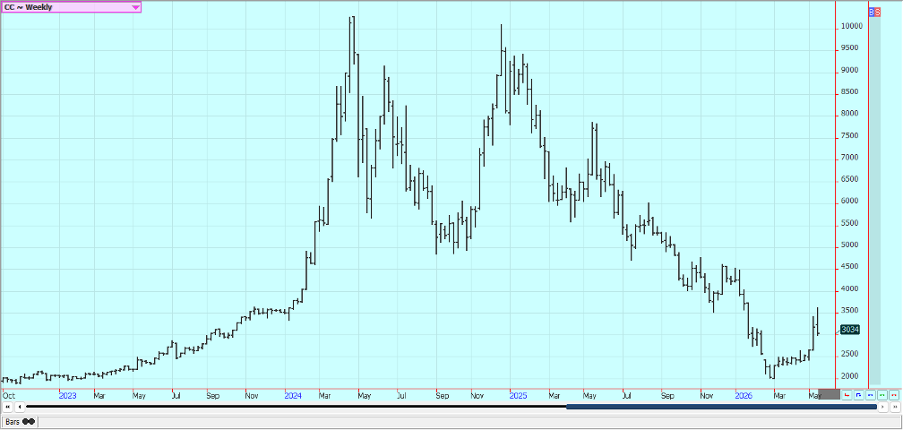
Task: Click the vertical slider right of price axis
Action: pyautogui.click(x=874, y=201)
